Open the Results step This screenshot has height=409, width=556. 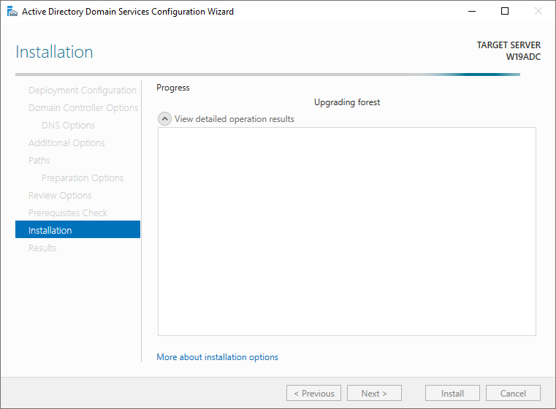42,248
